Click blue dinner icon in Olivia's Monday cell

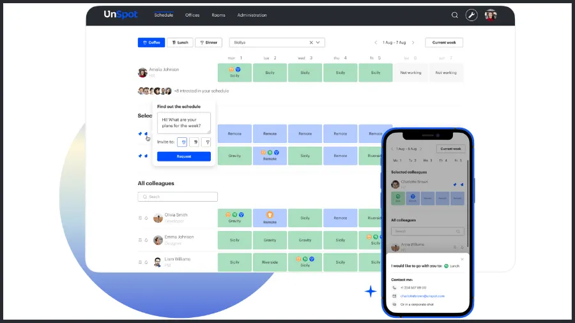(241, 215)
